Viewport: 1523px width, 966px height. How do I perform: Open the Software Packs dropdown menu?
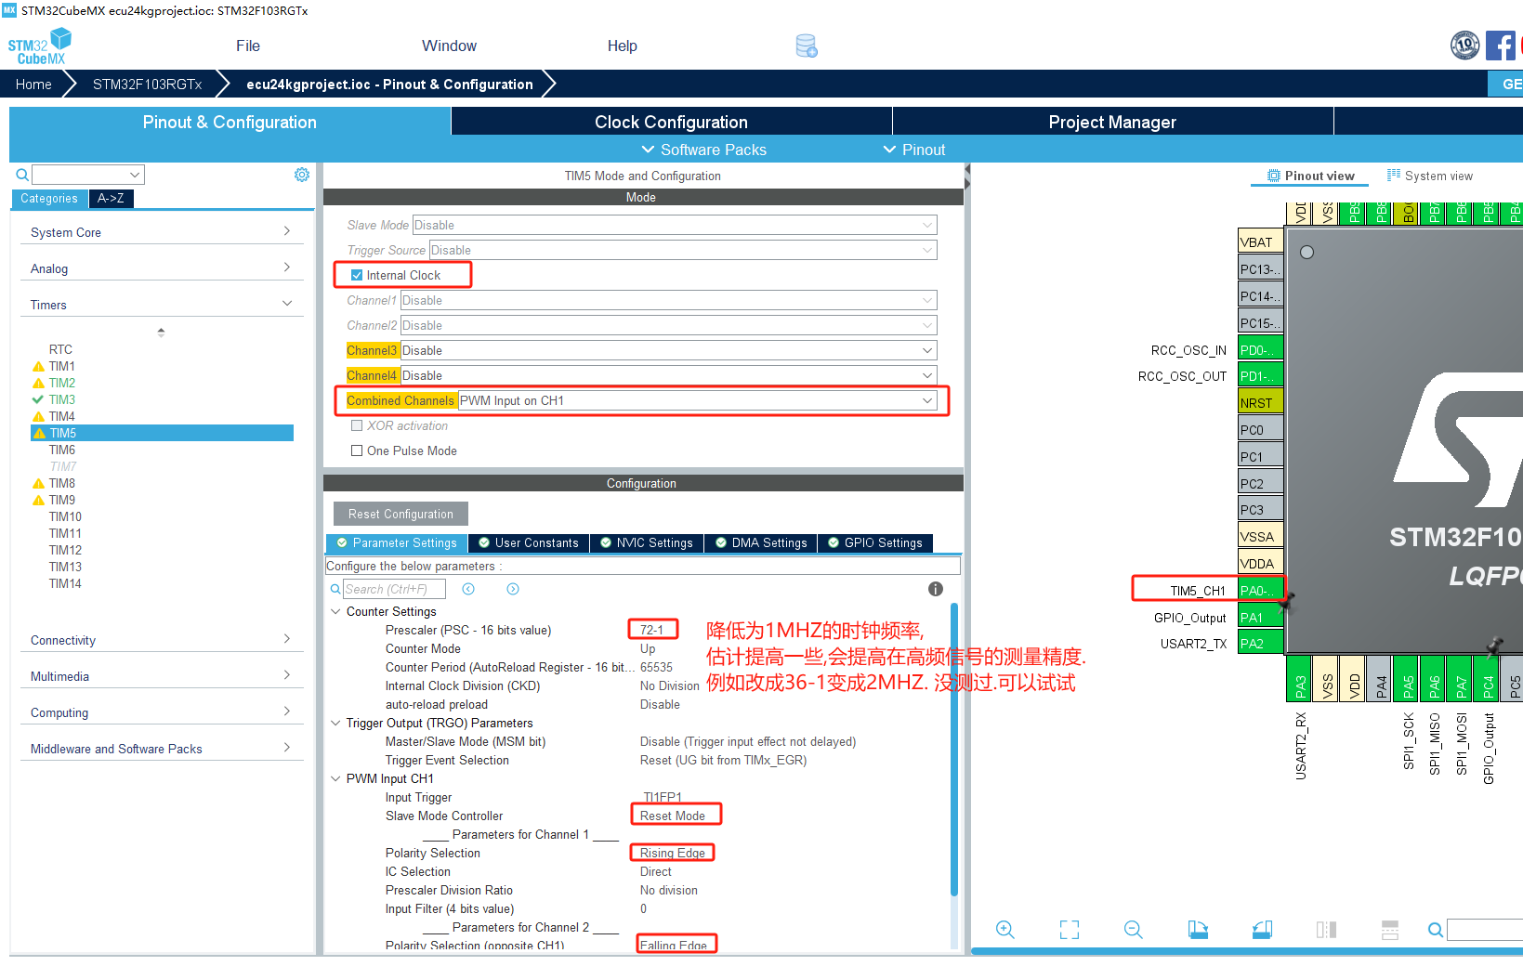[x=703, y=150]
